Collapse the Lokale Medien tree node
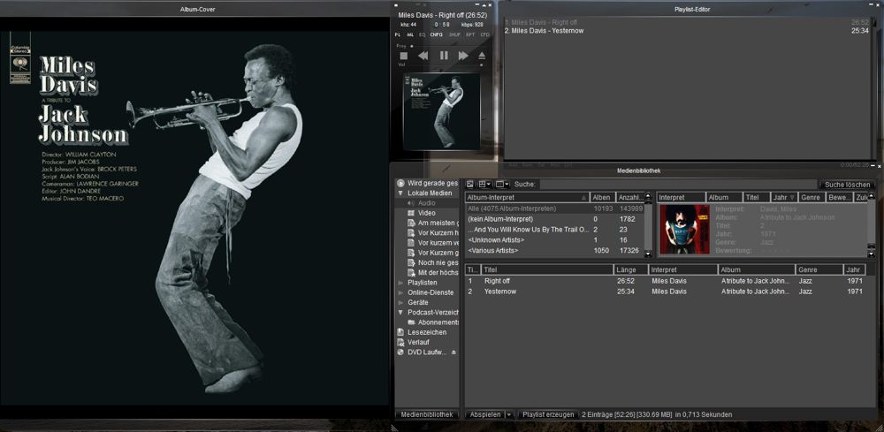 coord(400,193)
